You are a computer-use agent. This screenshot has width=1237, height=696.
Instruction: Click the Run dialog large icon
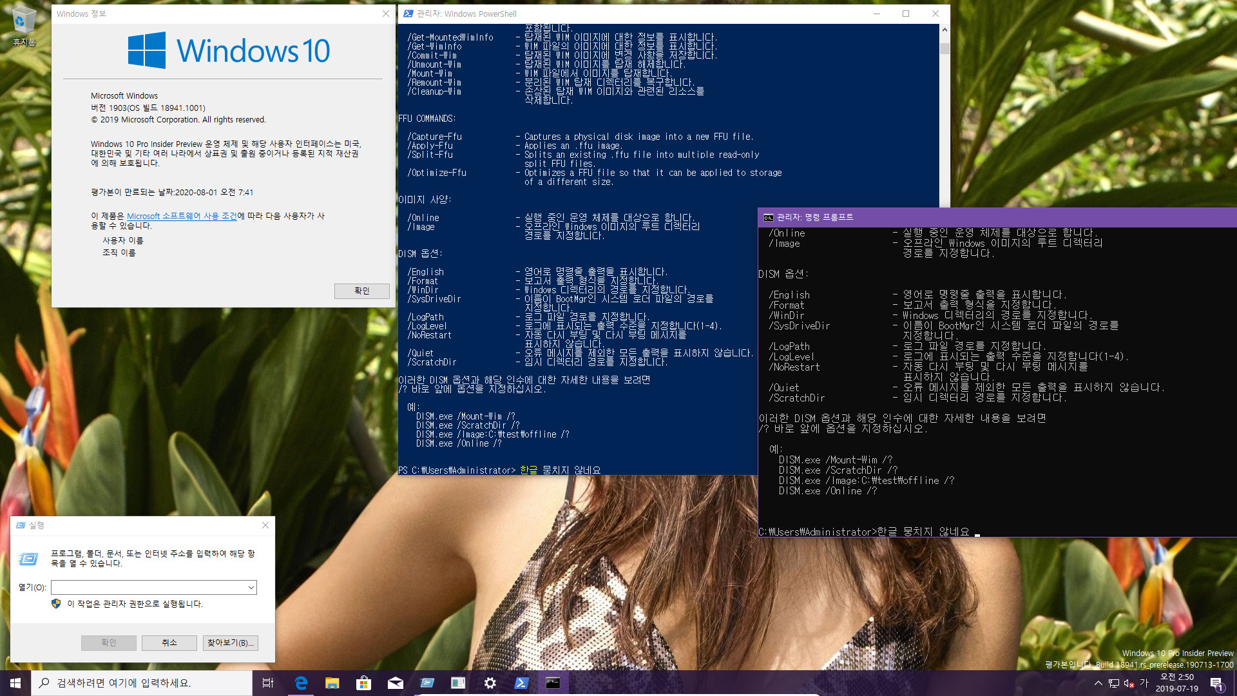pyautogui.click(x=28, y=559)
